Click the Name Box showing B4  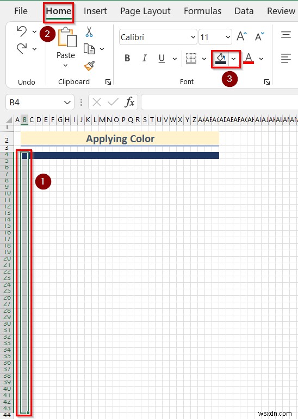click(40, 103)
